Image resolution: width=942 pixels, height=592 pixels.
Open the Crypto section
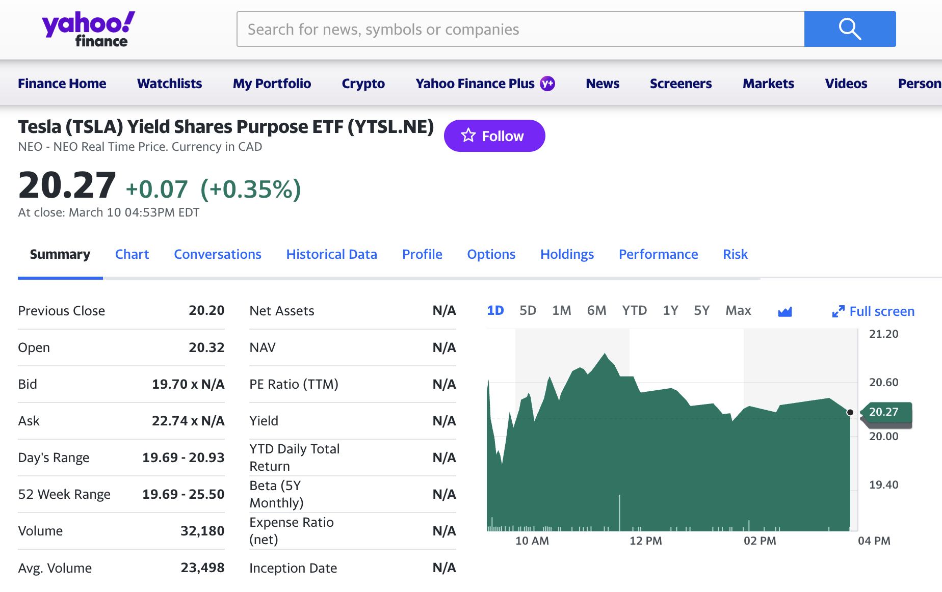pos(363,83)
